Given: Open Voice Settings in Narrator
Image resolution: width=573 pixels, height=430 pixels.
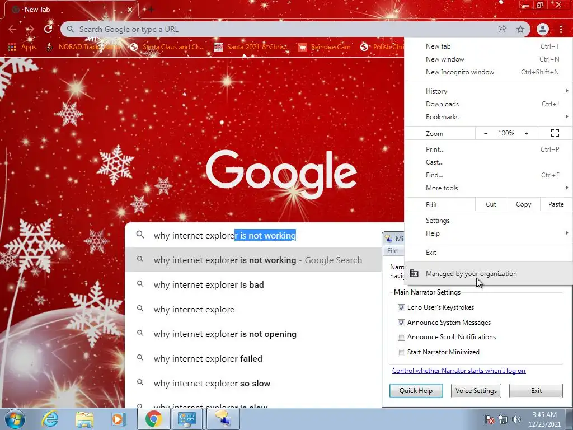Looking at the screenshot, I should 476,390.
